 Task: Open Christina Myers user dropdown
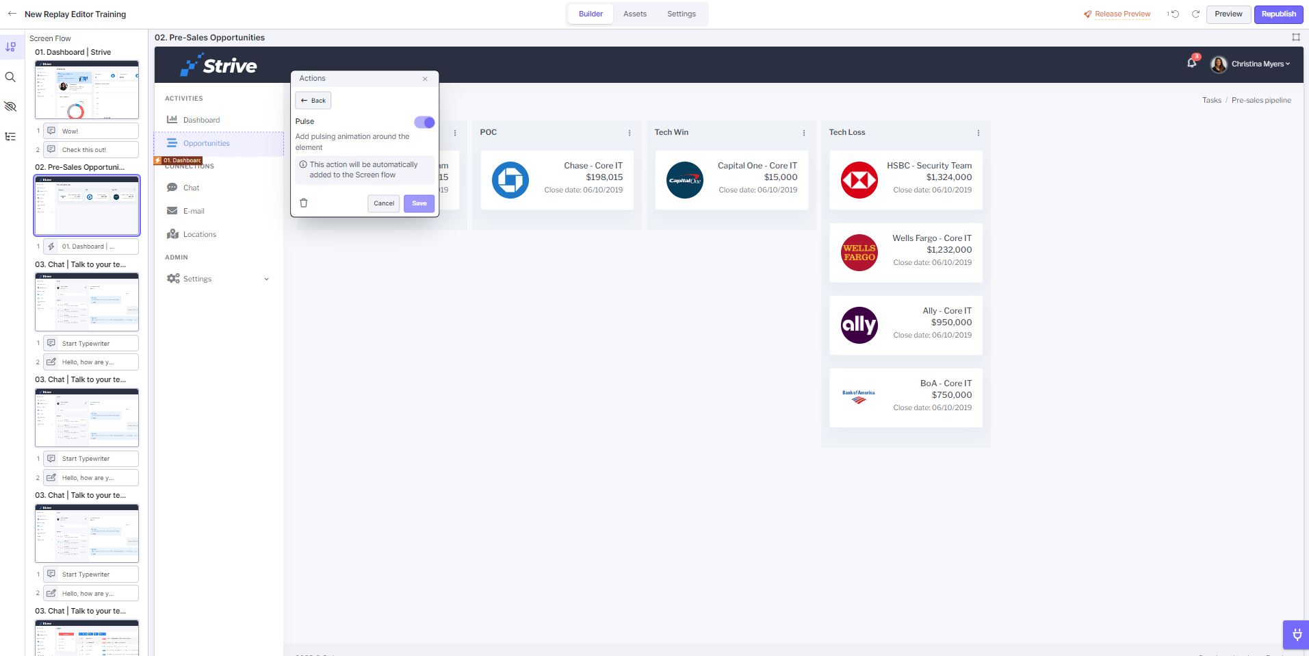click(1251, 64)
